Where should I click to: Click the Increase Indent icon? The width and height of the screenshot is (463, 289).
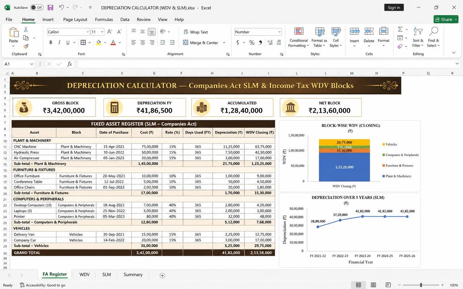[x=172, y=42]
